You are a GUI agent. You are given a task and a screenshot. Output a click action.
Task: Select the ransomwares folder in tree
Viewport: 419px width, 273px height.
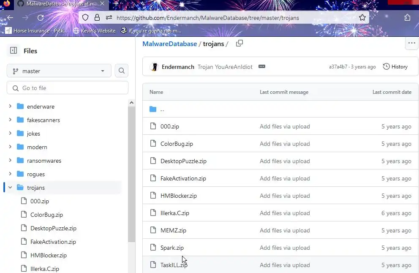pyautogui.click(x=44, y=161)
